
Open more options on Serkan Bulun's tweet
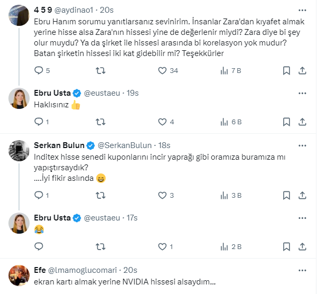[302, 145]
